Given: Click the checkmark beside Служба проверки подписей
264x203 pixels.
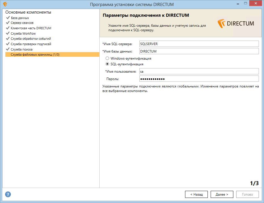Looking at the screenshot, I should (x=8, y=44).
